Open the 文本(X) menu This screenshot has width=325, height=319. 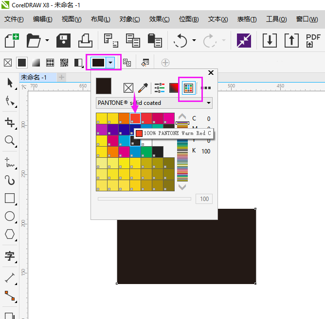click(218, 19)
